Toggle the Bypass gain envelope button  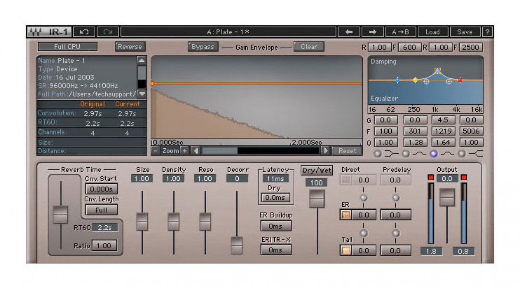203,47
